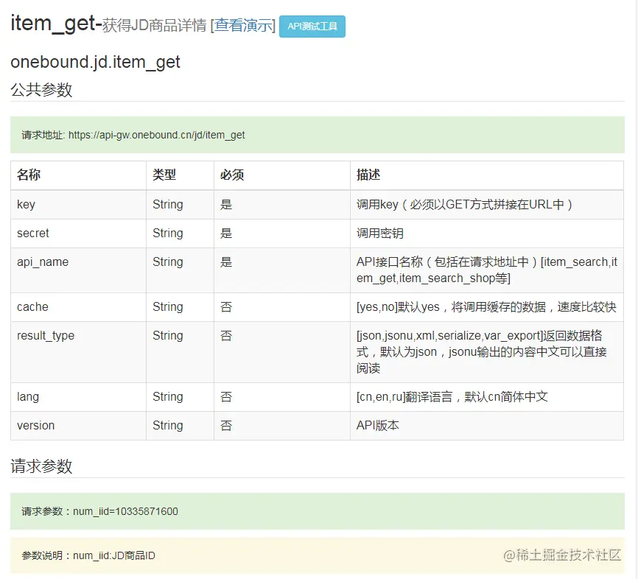The width and height of the screenshot is (638, 579).
Task: Click the String type cell in version row
Action: pyautogui.click(x=180, y=426)
